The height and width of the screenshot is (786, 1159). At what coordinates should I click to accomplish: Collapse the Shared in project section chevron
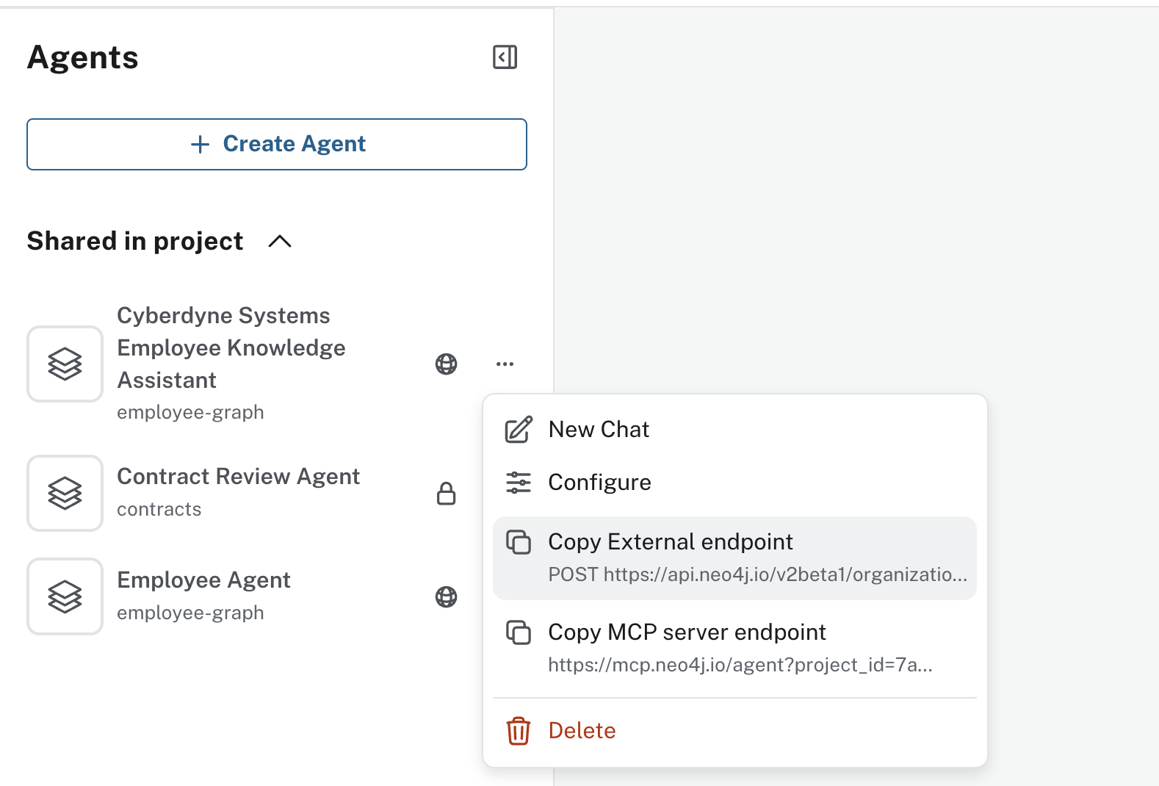pyautogui.click(x=280, y=242)
